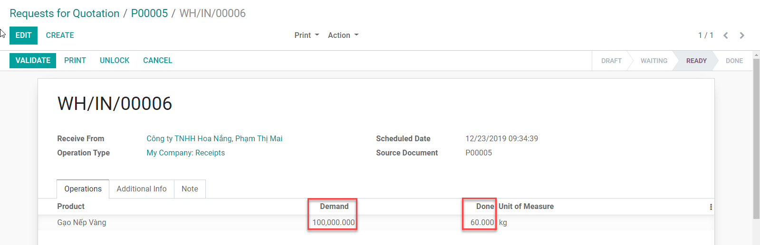Select the Operations tab
Image resolution: width=760 pixels, height=245 pixels.
pyautogui.click(x=83, y=189)
